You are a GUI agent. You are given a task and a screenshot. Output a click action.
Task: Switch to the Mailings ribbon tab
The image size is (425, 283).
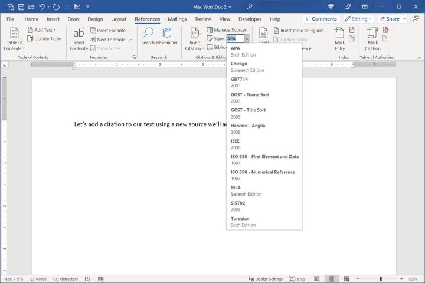click(177, 19)
